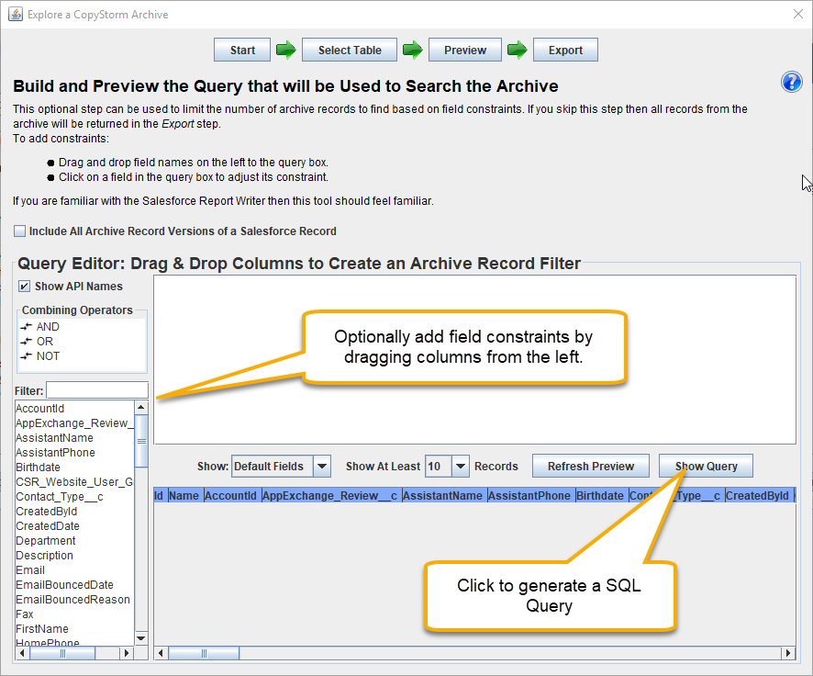Viewport: 813px width, 676px height.
Task: Click preview table scroll left arrow
Action: coord(161,653)
